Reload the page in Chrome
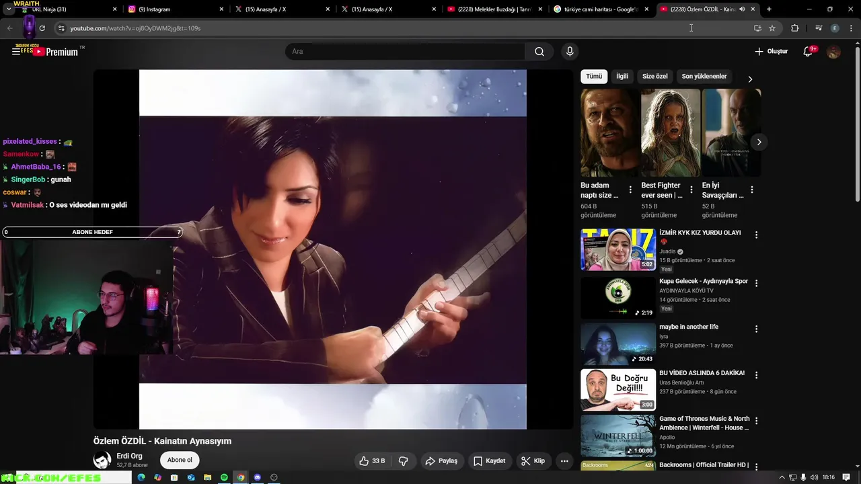This screenshot has height=484, width=861. point(42,28)
